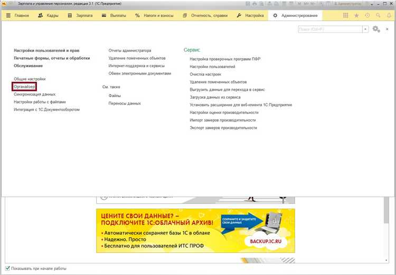Open Удаление помеченных объектов in middle column
The image size is (396, 275).
(137, 58)
